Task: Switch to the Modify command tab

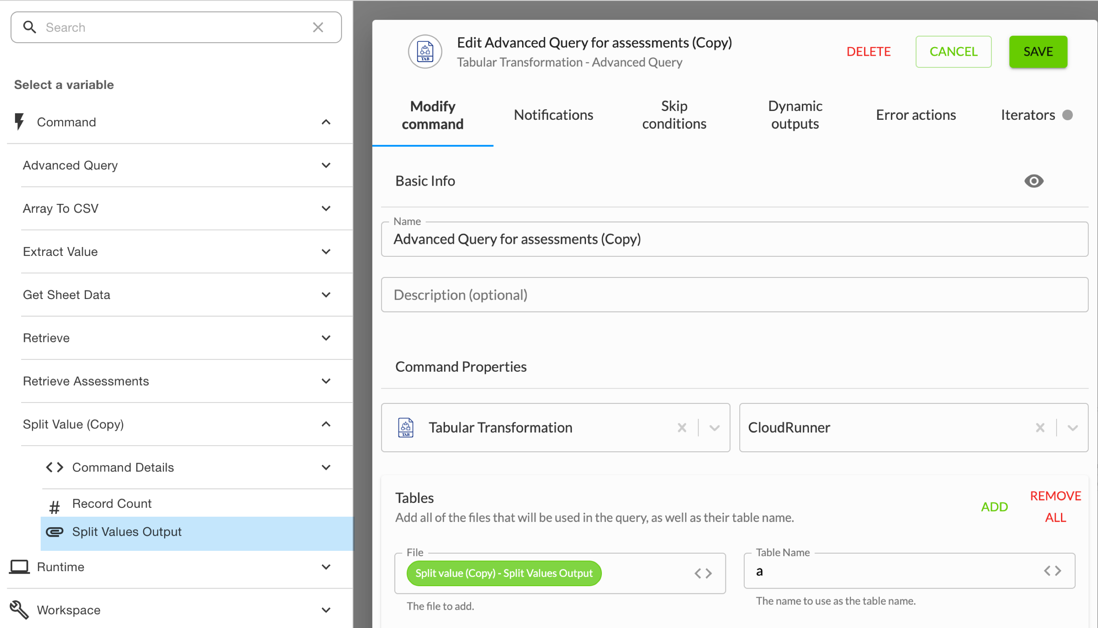Action: (x=433, y=115)
